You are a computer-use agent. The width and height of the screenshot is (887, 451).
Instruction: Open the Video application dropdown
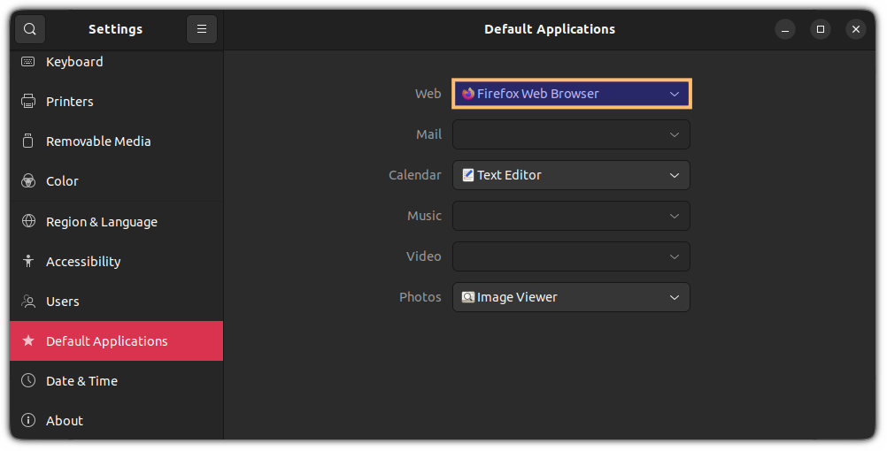[571, 256]
